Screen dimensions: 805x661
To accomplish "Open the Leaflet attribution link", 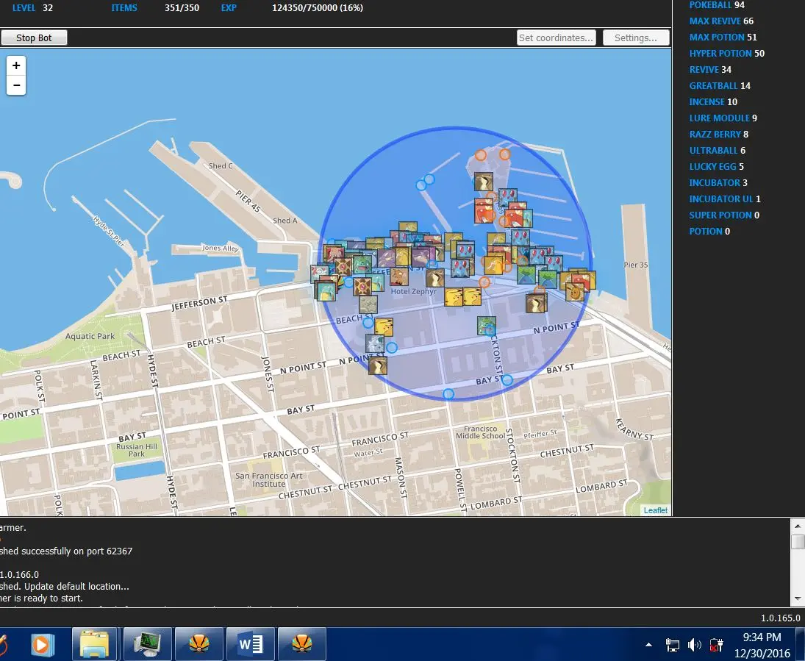I will pos(655,510).
